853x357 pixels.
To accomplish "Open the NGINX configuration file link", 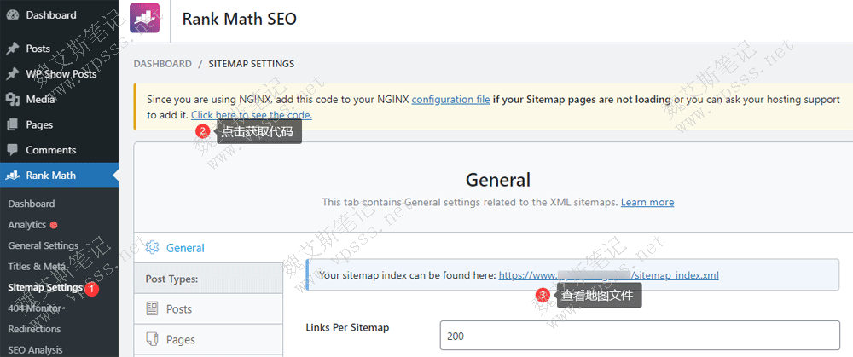I will (x=450, y=100).
